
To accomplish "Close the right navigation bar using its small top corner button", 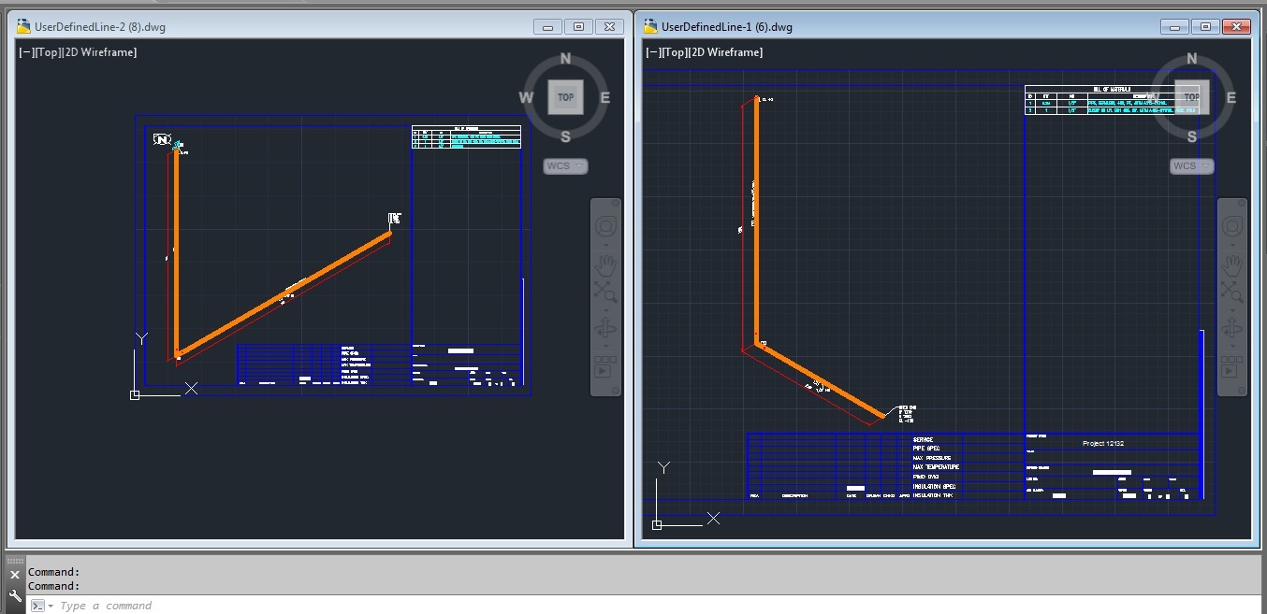I will click(x=1240, y=203).
